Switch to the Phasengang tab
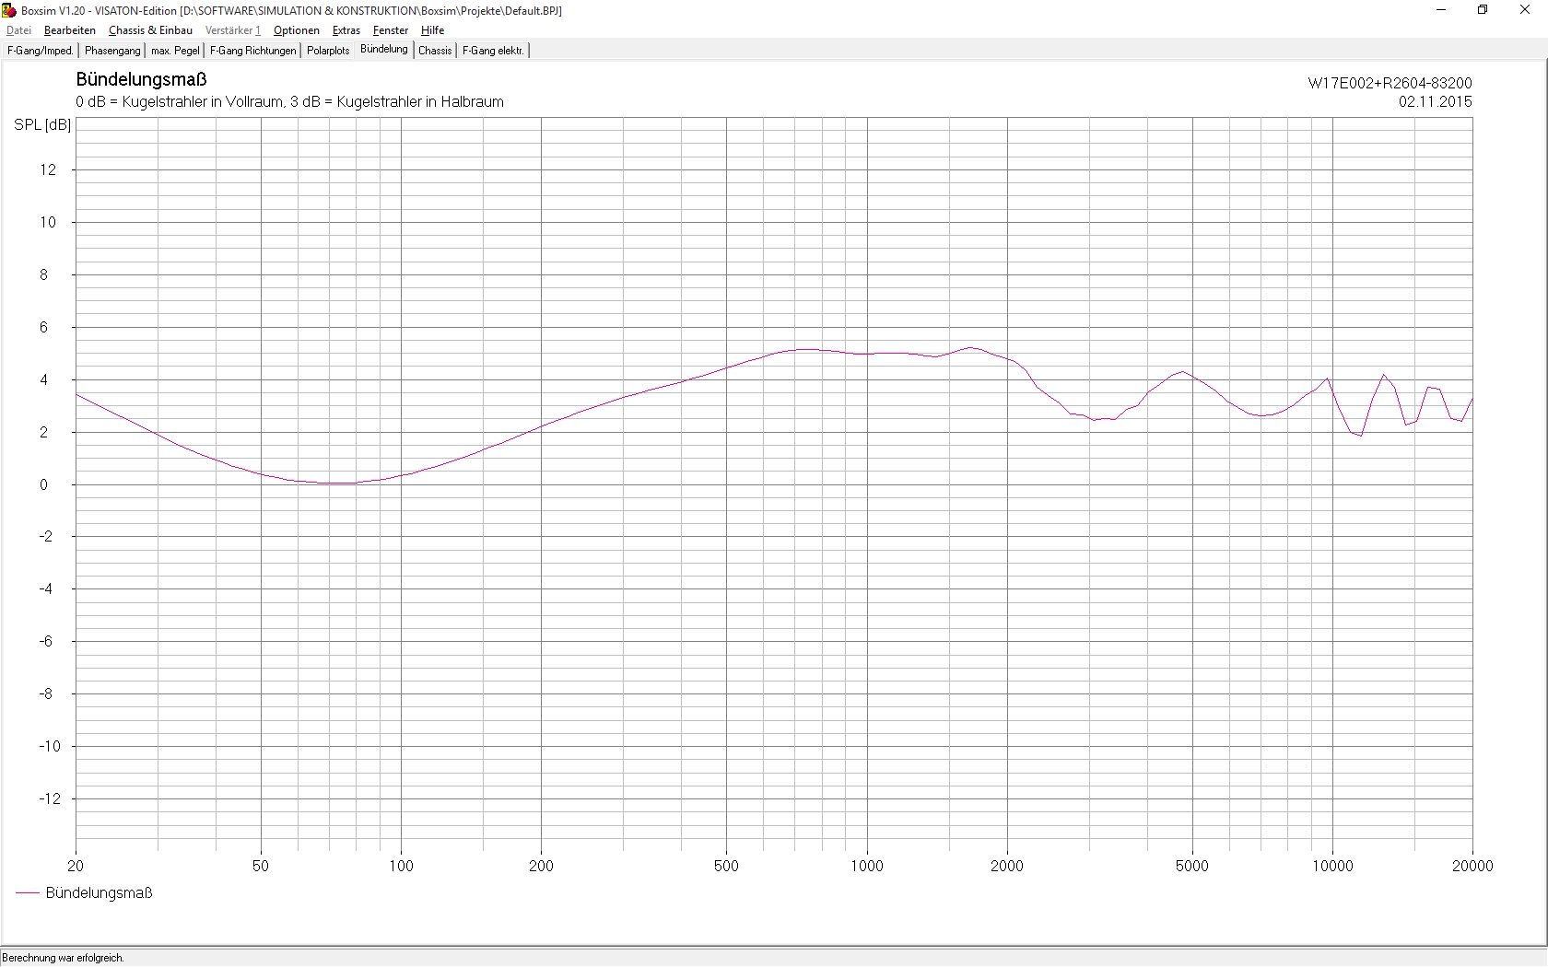Image resolution: width=1548 pixels, height=967 pixels. point(112,51)
